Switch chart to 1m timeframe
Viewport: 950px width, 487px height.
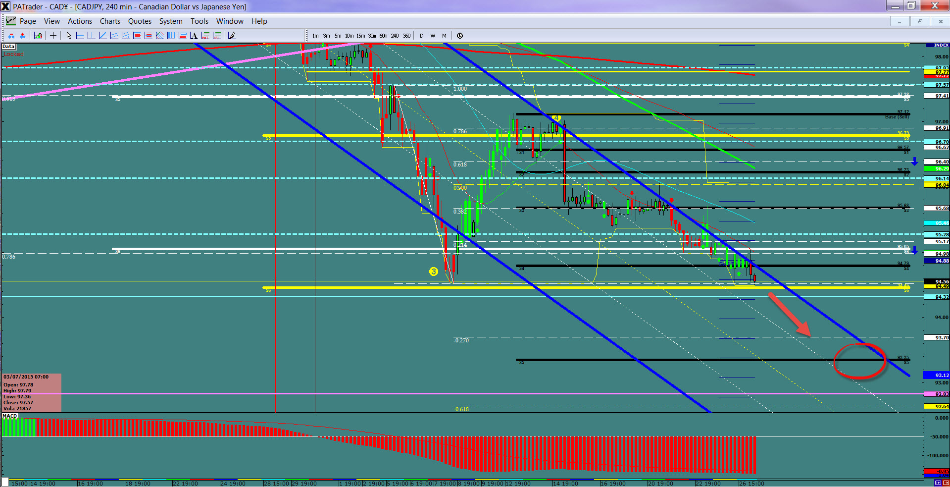point(315,36)
